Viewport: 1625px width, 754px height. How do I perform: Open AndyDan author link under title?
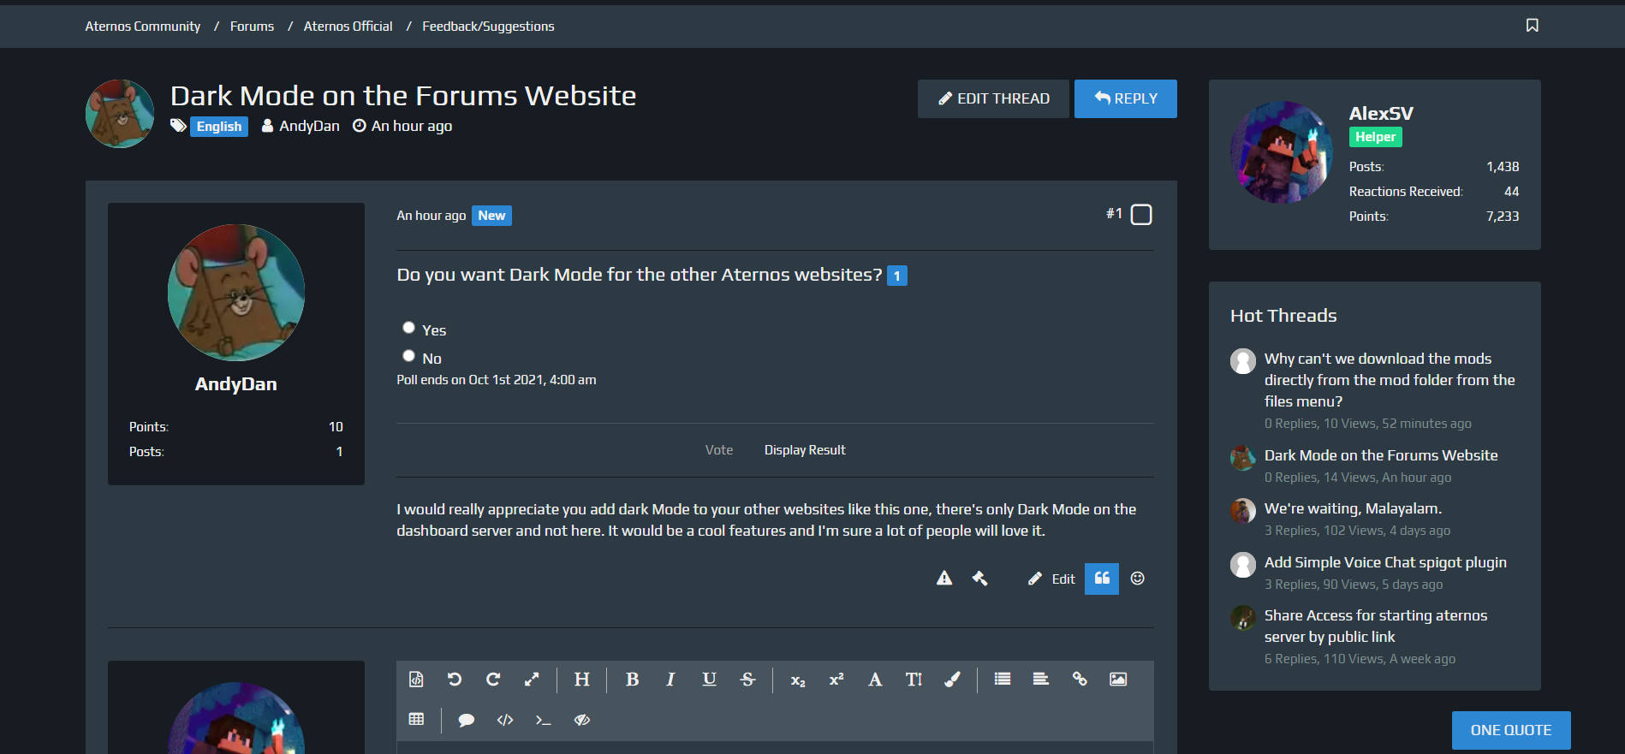coord(309,126)
